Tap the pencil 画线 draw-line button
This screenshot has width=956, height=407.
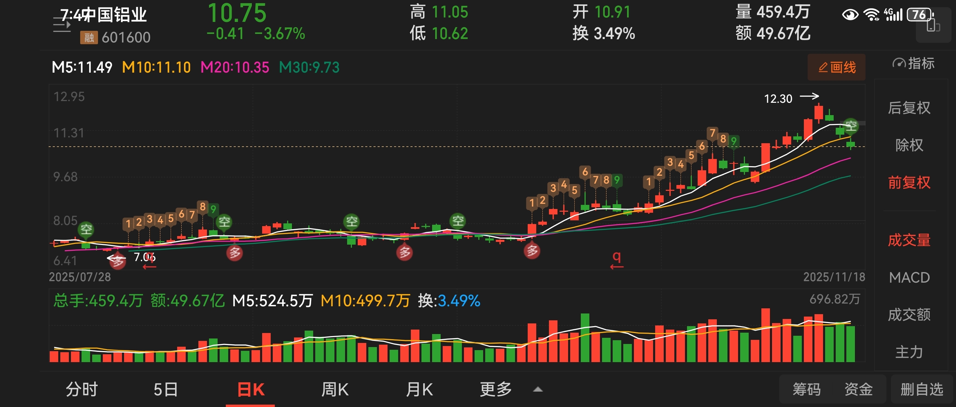836,67
